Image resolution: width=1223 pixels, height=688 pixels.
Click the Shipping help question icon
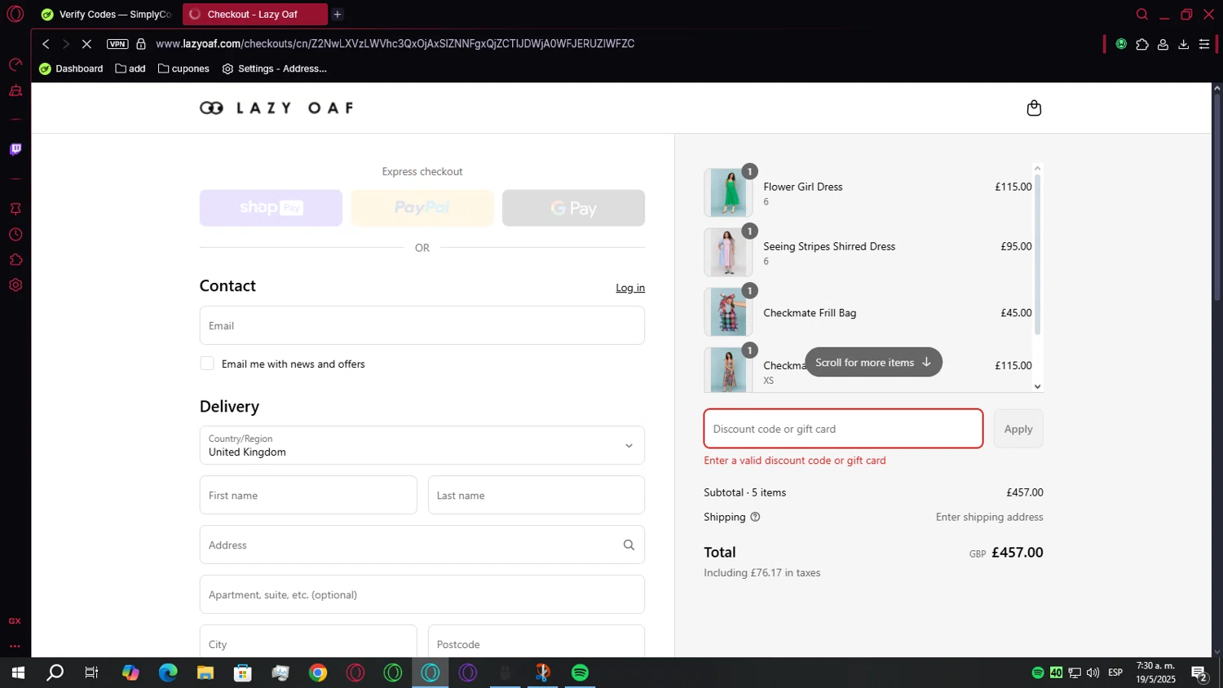[x=755, y=517]
